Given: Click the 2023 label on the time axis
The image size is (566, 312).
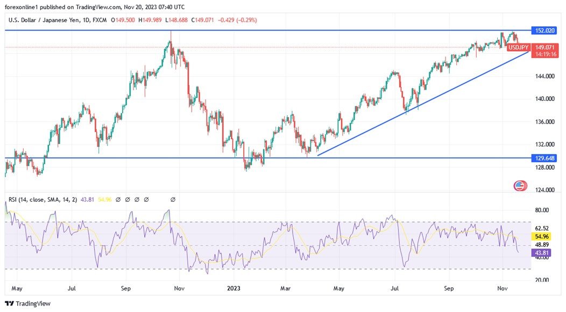Looking at the screenshot, I should (x=234, y=288).
